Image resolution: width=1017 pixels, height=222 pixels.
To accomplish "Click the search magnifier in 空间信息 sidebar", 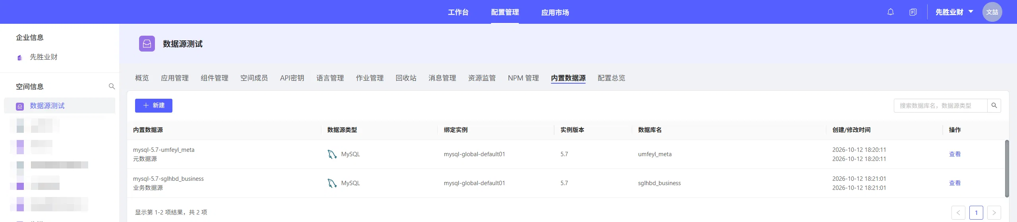I will [112, 86].
